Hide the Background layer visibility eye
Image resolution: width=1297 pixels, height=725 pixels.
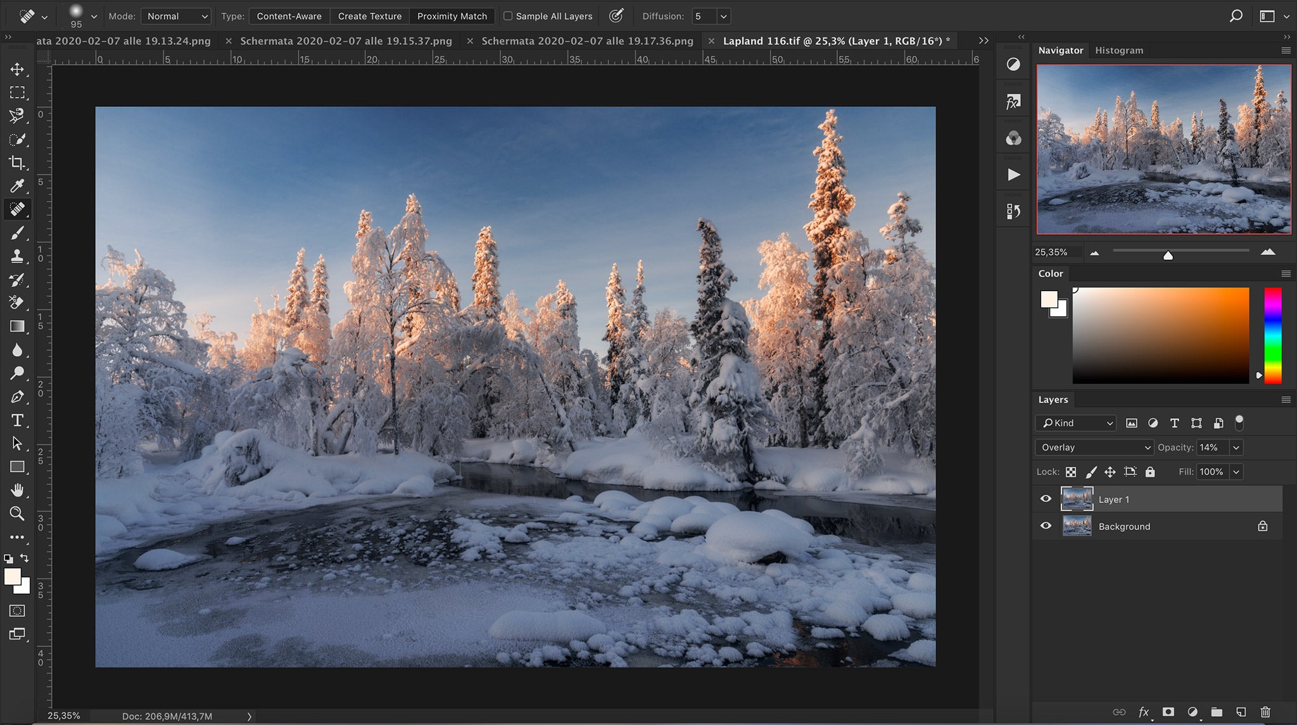tap(1046, 526)
